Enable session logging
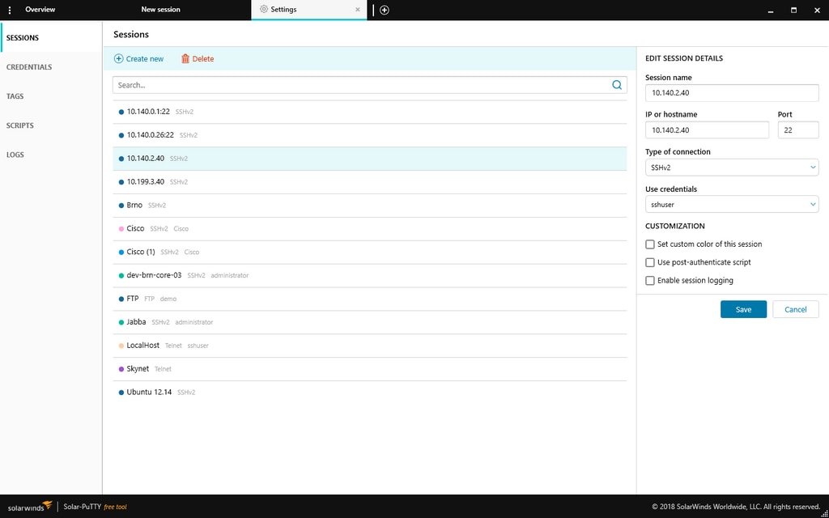This screenshot has height=518, width=829. (650, 281)
